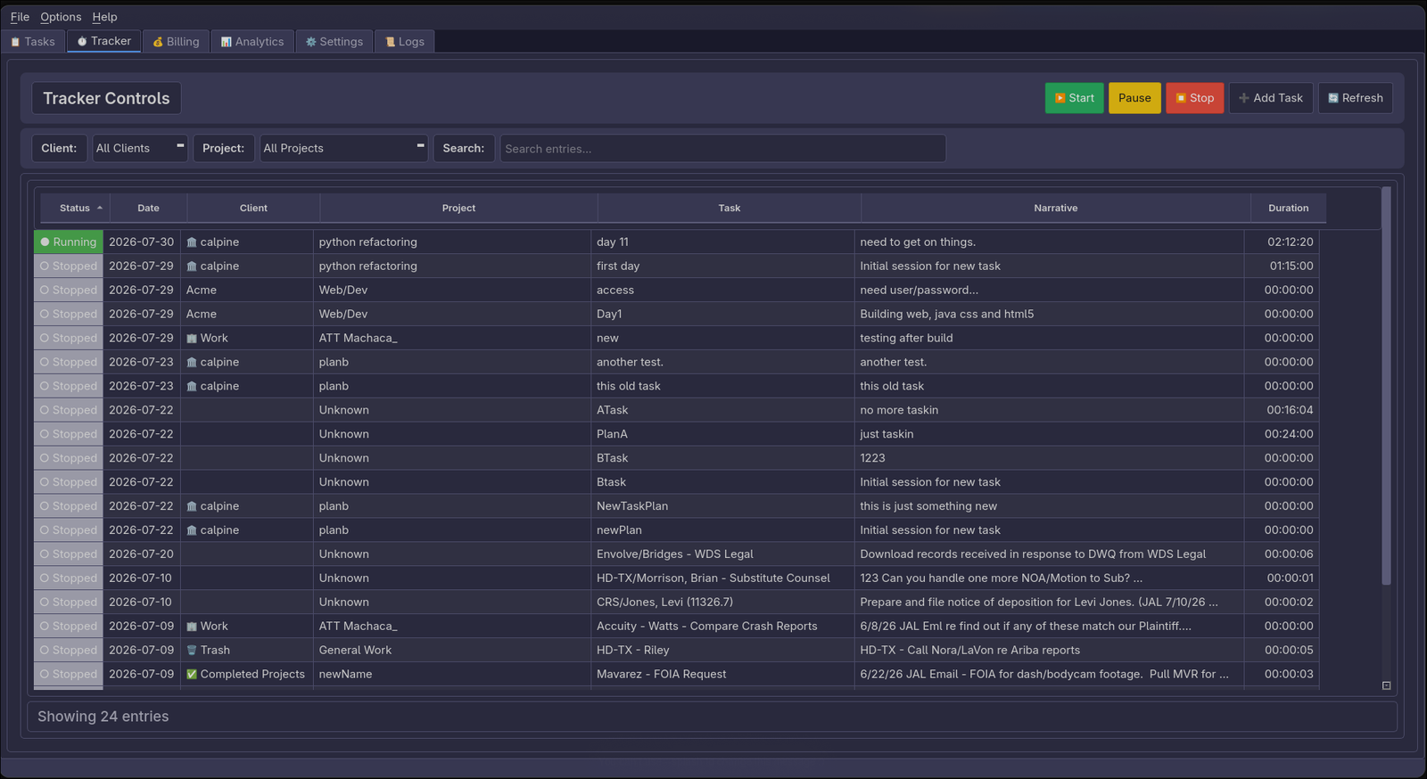
Task: Select the Tracker tab
Action: point(103,41)
